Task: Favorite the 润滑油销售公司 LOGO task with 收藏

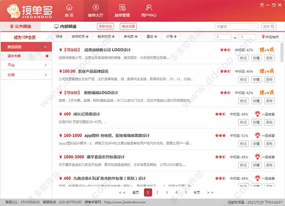Action: (256, 58)
